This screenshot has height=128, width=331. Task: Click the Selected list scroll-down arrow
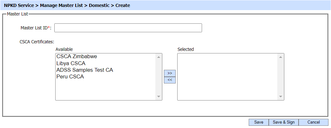[280, 96]
